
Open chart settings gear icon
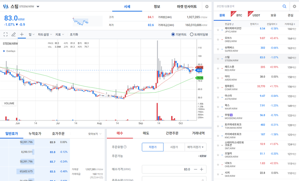pos(207,7)
